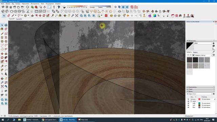Open the Edit tab in Materials panel
217x122 pixels.
(195, 52)
